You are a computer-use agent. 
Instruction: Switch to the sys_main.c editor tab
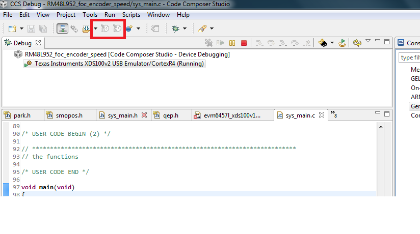(x=300, y=115)
